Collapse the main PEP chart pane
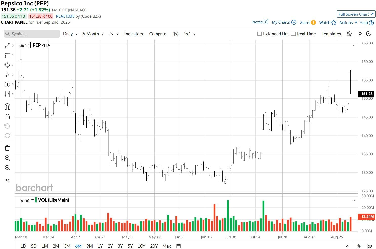Image resolution: width=376 pixels, height=249 pixels. pyautogui.click(x=354, y=45)
